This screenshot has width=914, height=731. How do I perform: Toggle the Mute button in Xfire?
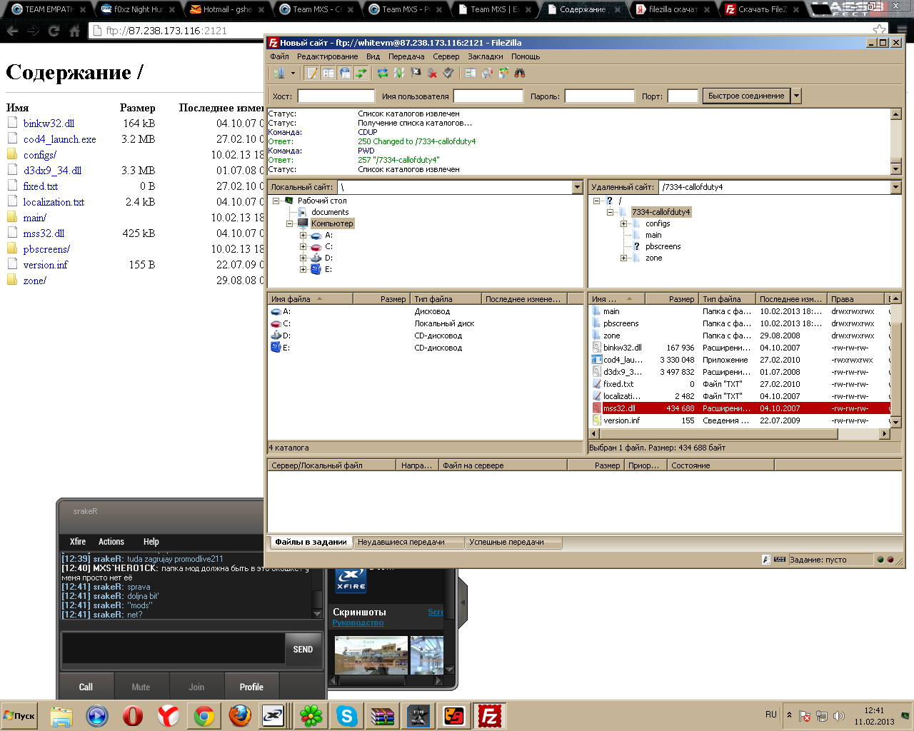[141, 687]
